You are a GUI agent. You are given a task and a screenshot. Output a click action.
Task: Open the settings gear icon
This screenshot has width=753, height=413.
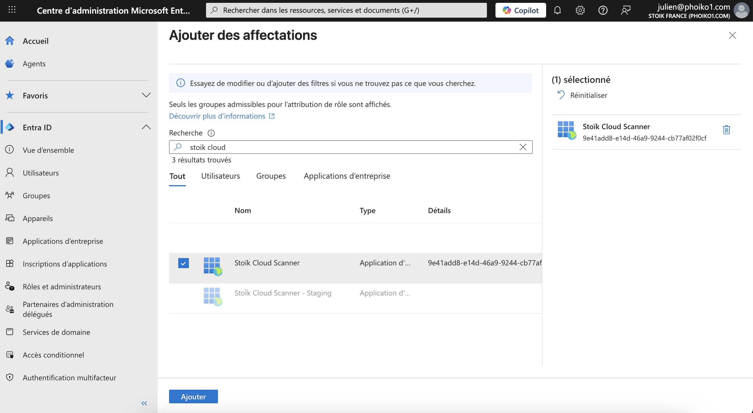[x=580, y=11]
